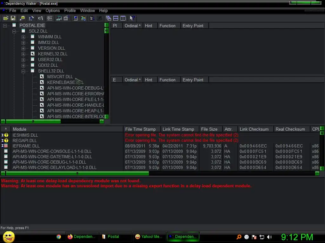Select API-MS-WIN-CORE-HEAP-L1 tree item

pyautogui.click(x=76, y=111)
